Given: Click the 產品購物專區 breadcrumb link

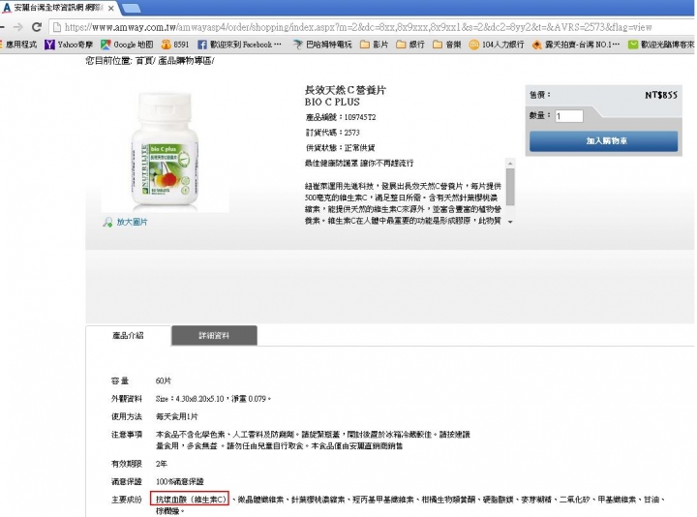Looking at the screenshot, I should click(x=185, y=61).
